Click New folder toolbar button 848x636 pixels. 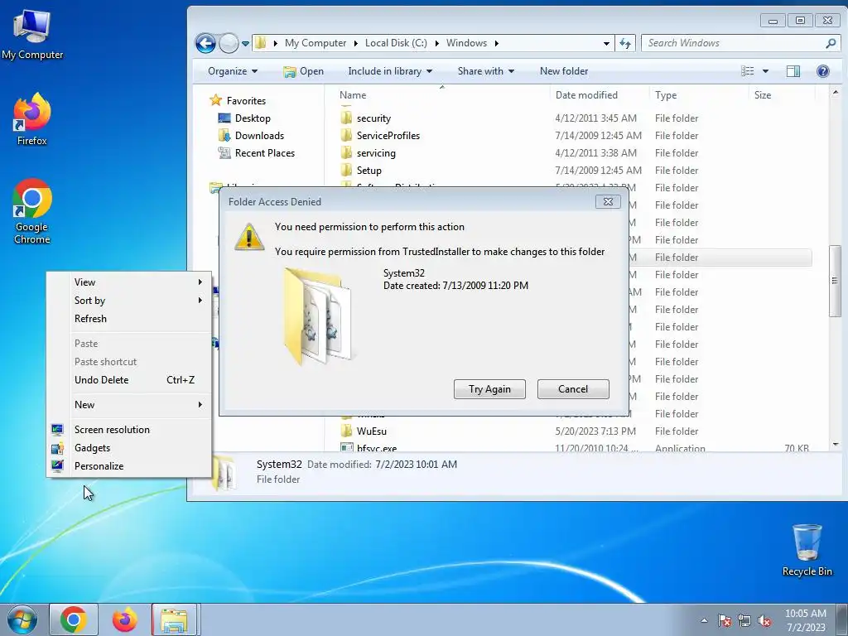coord(563,71)
